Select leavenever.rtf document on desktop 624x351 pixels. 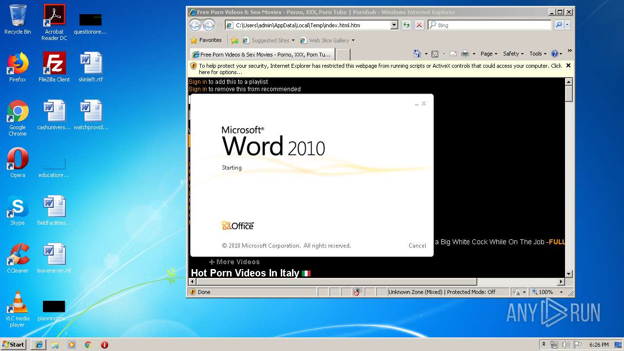click(54, 258)
